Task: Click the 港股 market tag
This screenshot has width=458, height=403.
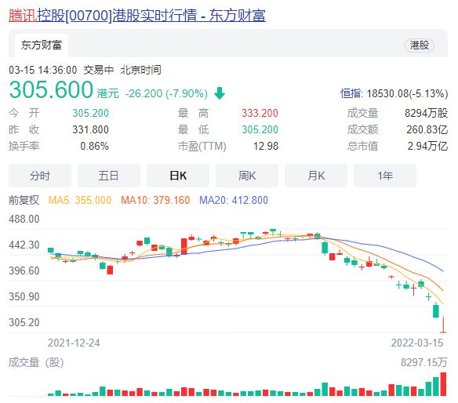Action: pos(419,45)
